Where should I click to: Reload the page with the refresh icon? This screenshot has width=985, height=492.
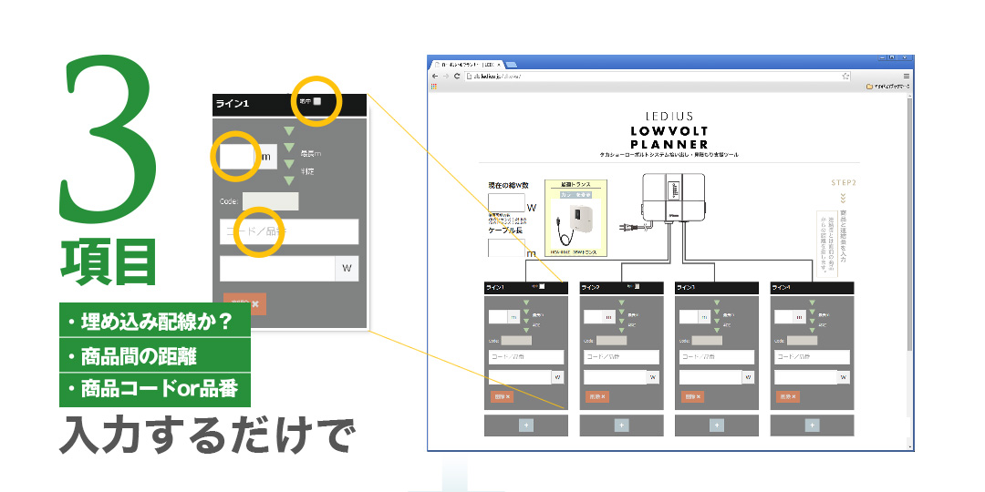pos(457,76)
